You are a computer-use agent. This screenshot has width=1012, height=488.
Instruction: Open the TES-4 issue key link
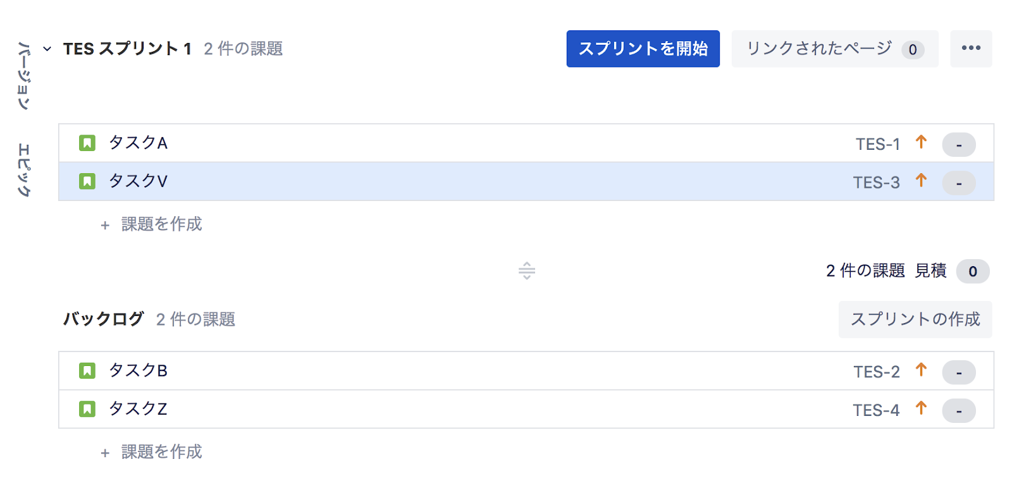(x=875, y=410)
